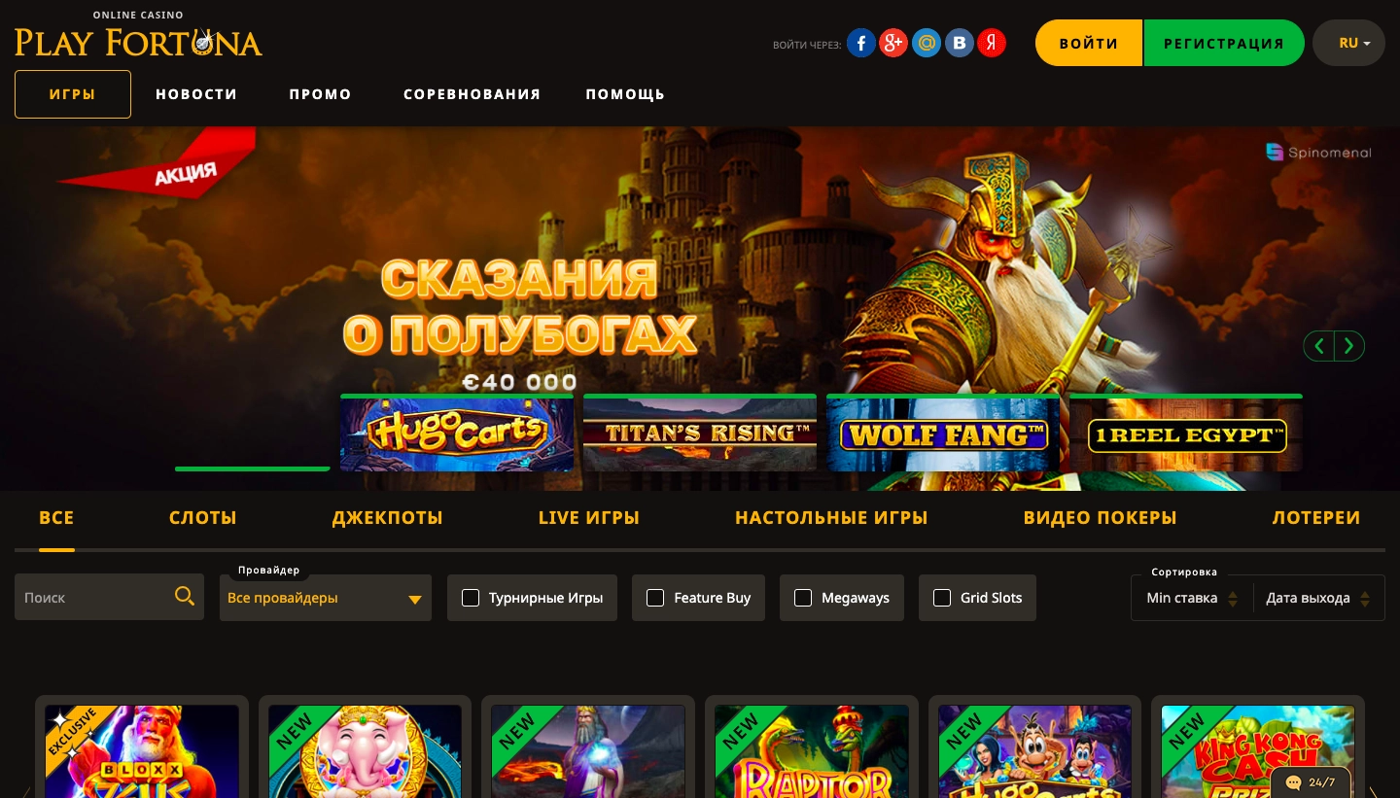This screenshot has height=798, width=1400.
Task: Expand the Все провайдеры dropdown
Action: tap(326, 598)
